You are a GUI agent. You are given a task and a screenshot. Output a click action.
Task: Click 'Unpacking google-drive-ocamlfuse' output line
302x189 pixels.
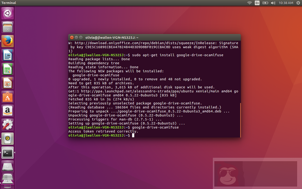click(126, 115)
